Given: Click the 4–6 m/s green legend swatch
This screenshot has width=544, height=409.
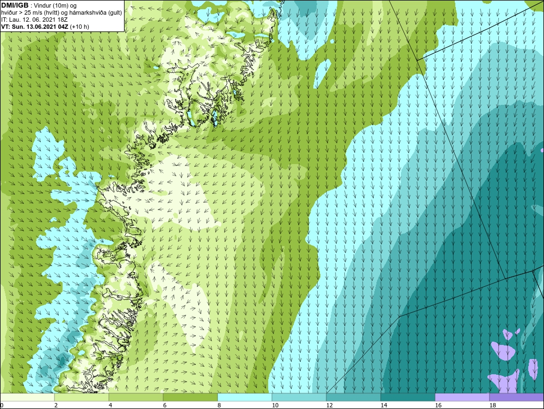Looking at the screenshot, I should (136, 397).
